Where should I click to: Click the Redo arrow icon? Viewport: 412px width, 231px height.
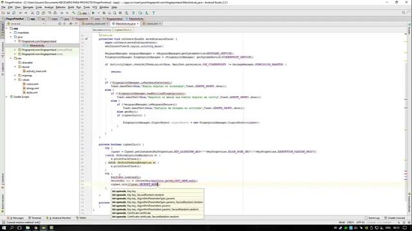26,13
